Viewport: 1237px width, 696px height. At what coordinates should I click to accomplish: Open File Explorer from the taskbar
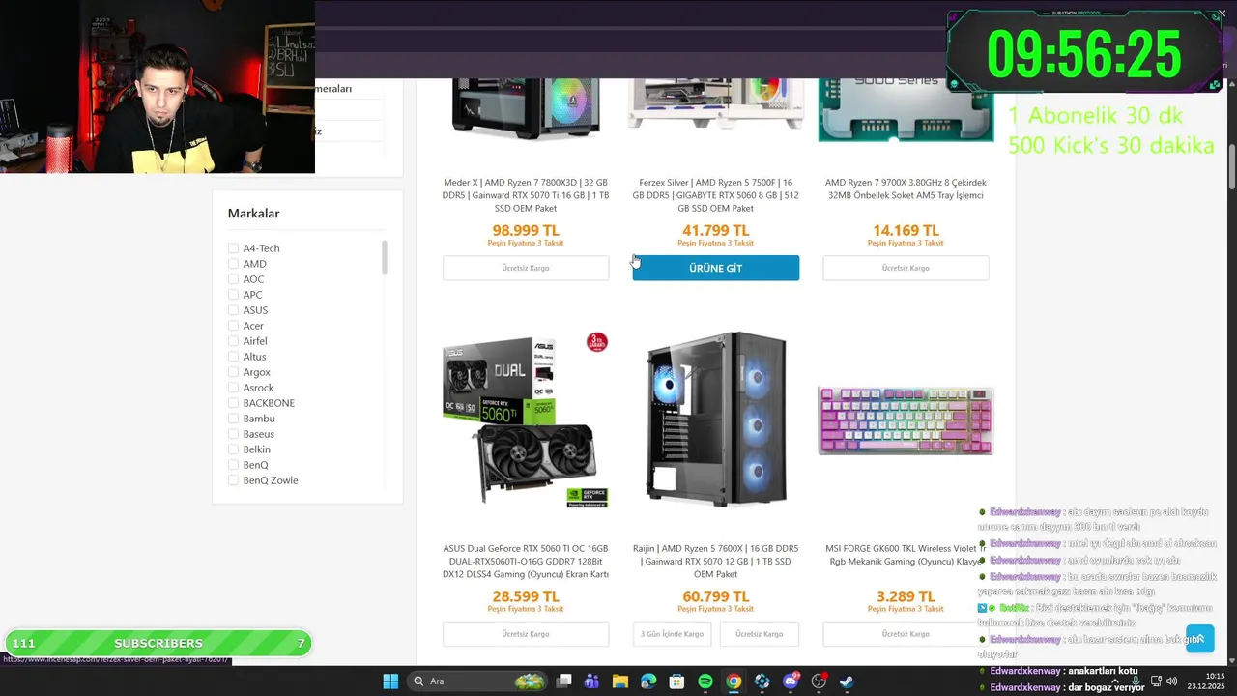click(x=620, y=681)
